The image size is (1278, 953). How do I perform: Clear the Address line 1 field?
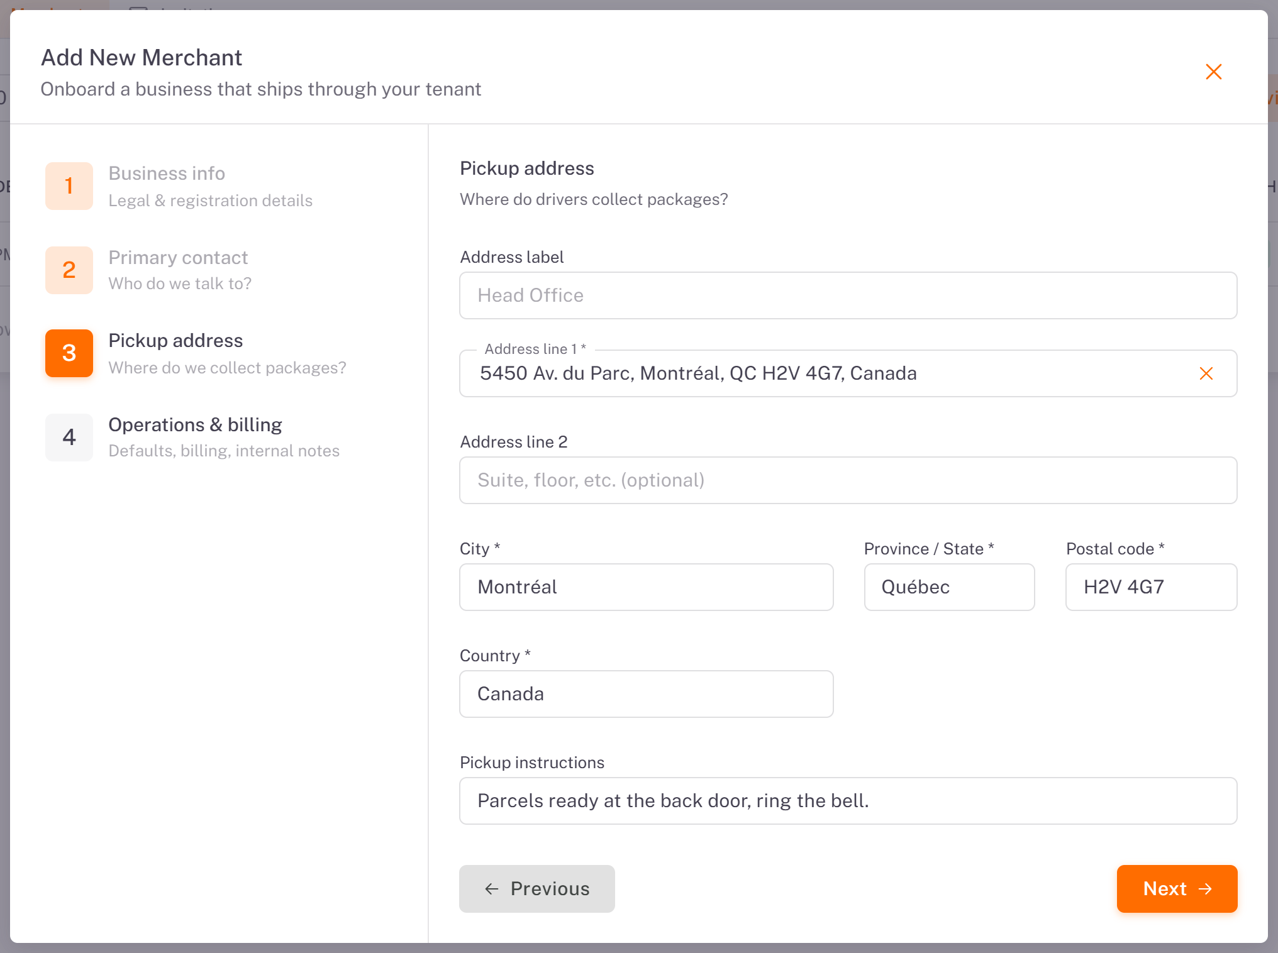point(1206,373)
